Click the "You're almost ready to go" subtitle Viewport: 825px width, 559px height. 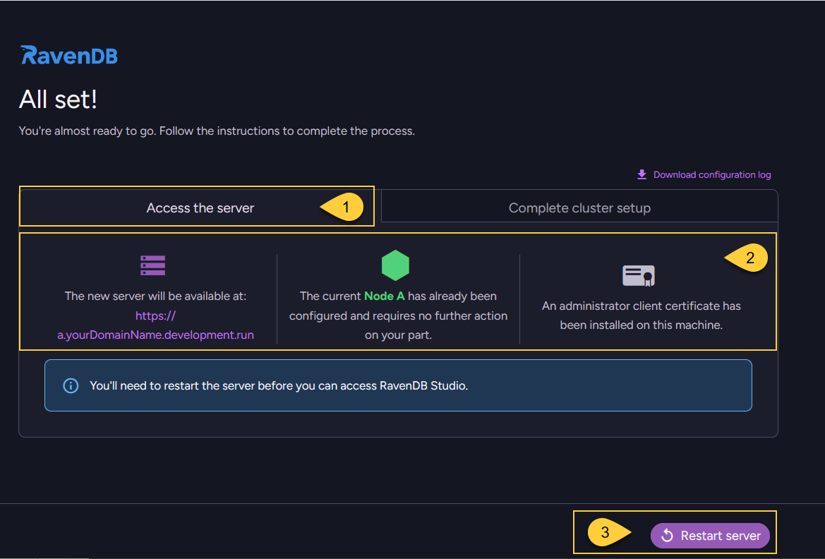[216, 131]
